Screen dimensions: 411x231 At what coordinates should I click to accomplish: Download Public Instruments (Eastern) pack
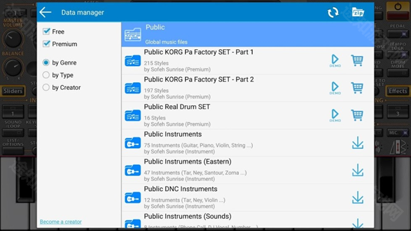point(358,170)
